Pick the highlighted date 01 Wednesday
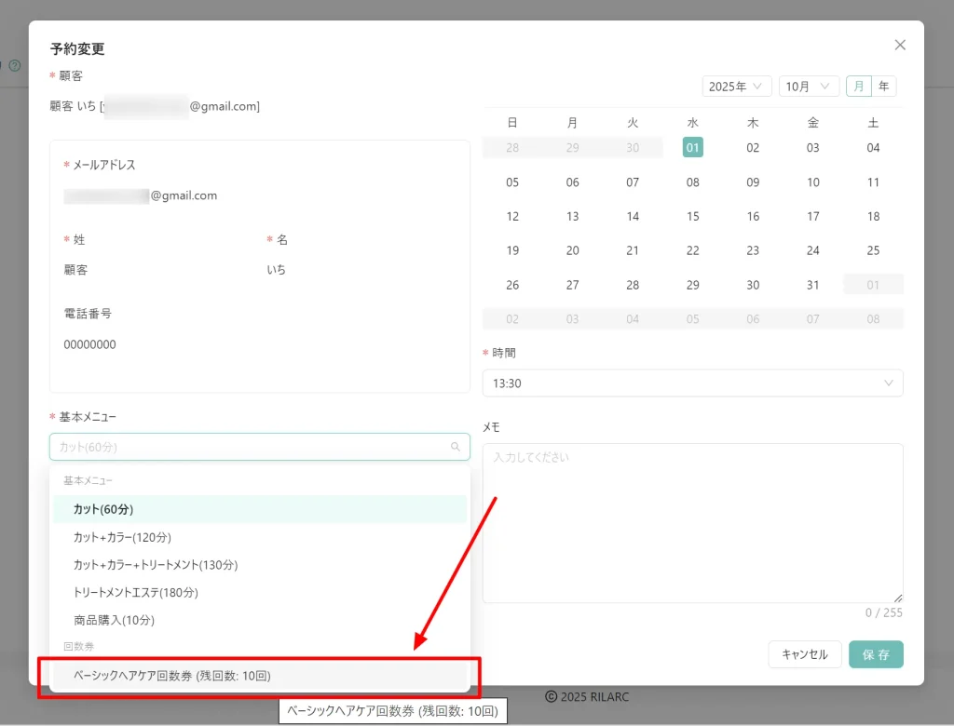Image resolution: width=954 pixels, height=726 pixels. click(692, 147)
